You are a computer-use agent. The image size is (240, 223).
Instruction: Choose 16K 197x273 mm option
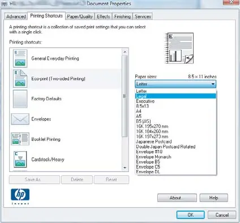[175, 136]
